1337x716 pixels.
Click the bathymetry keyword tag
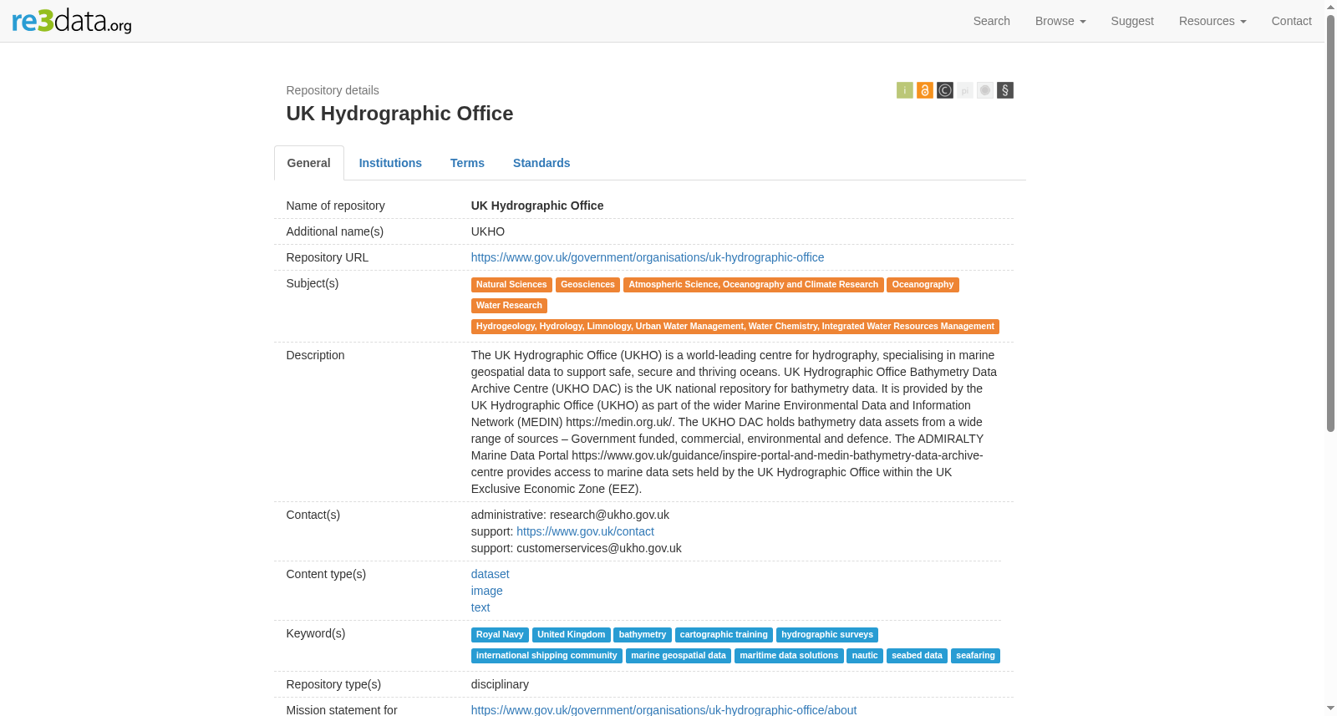[643, 635]
